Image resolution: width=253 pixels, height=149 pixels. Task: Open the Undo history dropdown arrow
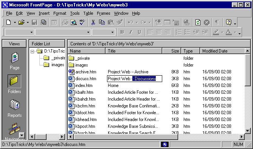(137, 22)
